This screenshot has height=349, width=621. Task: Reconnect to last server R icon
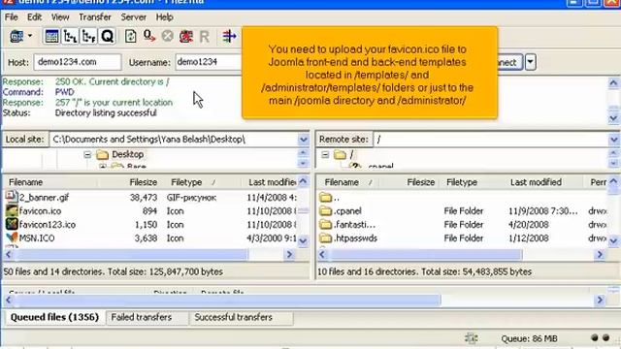tap(205, 37)
